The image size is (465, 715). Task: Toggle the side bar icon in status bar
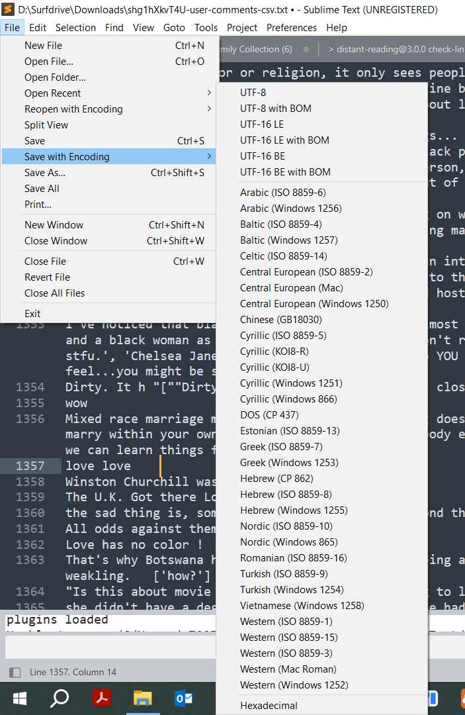tap(15, 672)
